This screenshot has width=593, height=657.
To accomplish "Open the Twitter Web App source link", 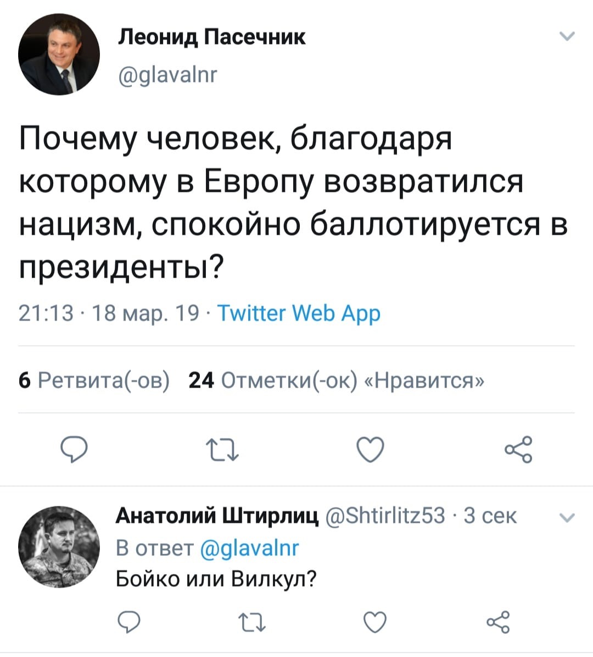I will pos(299,313).
